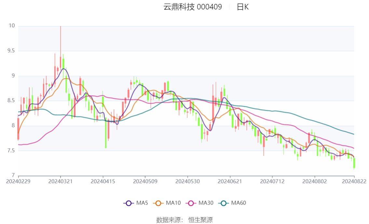Click the 日K label in title
The width and height of the screenshot is (369, 224).
(x=243, y=7)
